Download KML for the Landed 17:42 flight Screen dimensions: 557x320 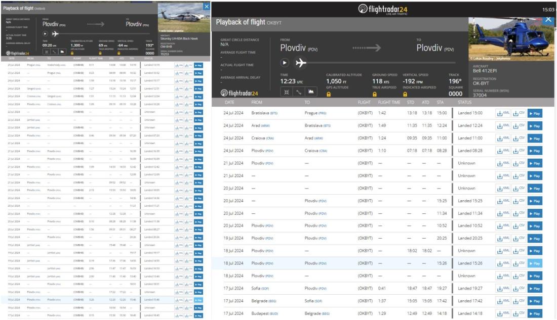tap(503, 301)
